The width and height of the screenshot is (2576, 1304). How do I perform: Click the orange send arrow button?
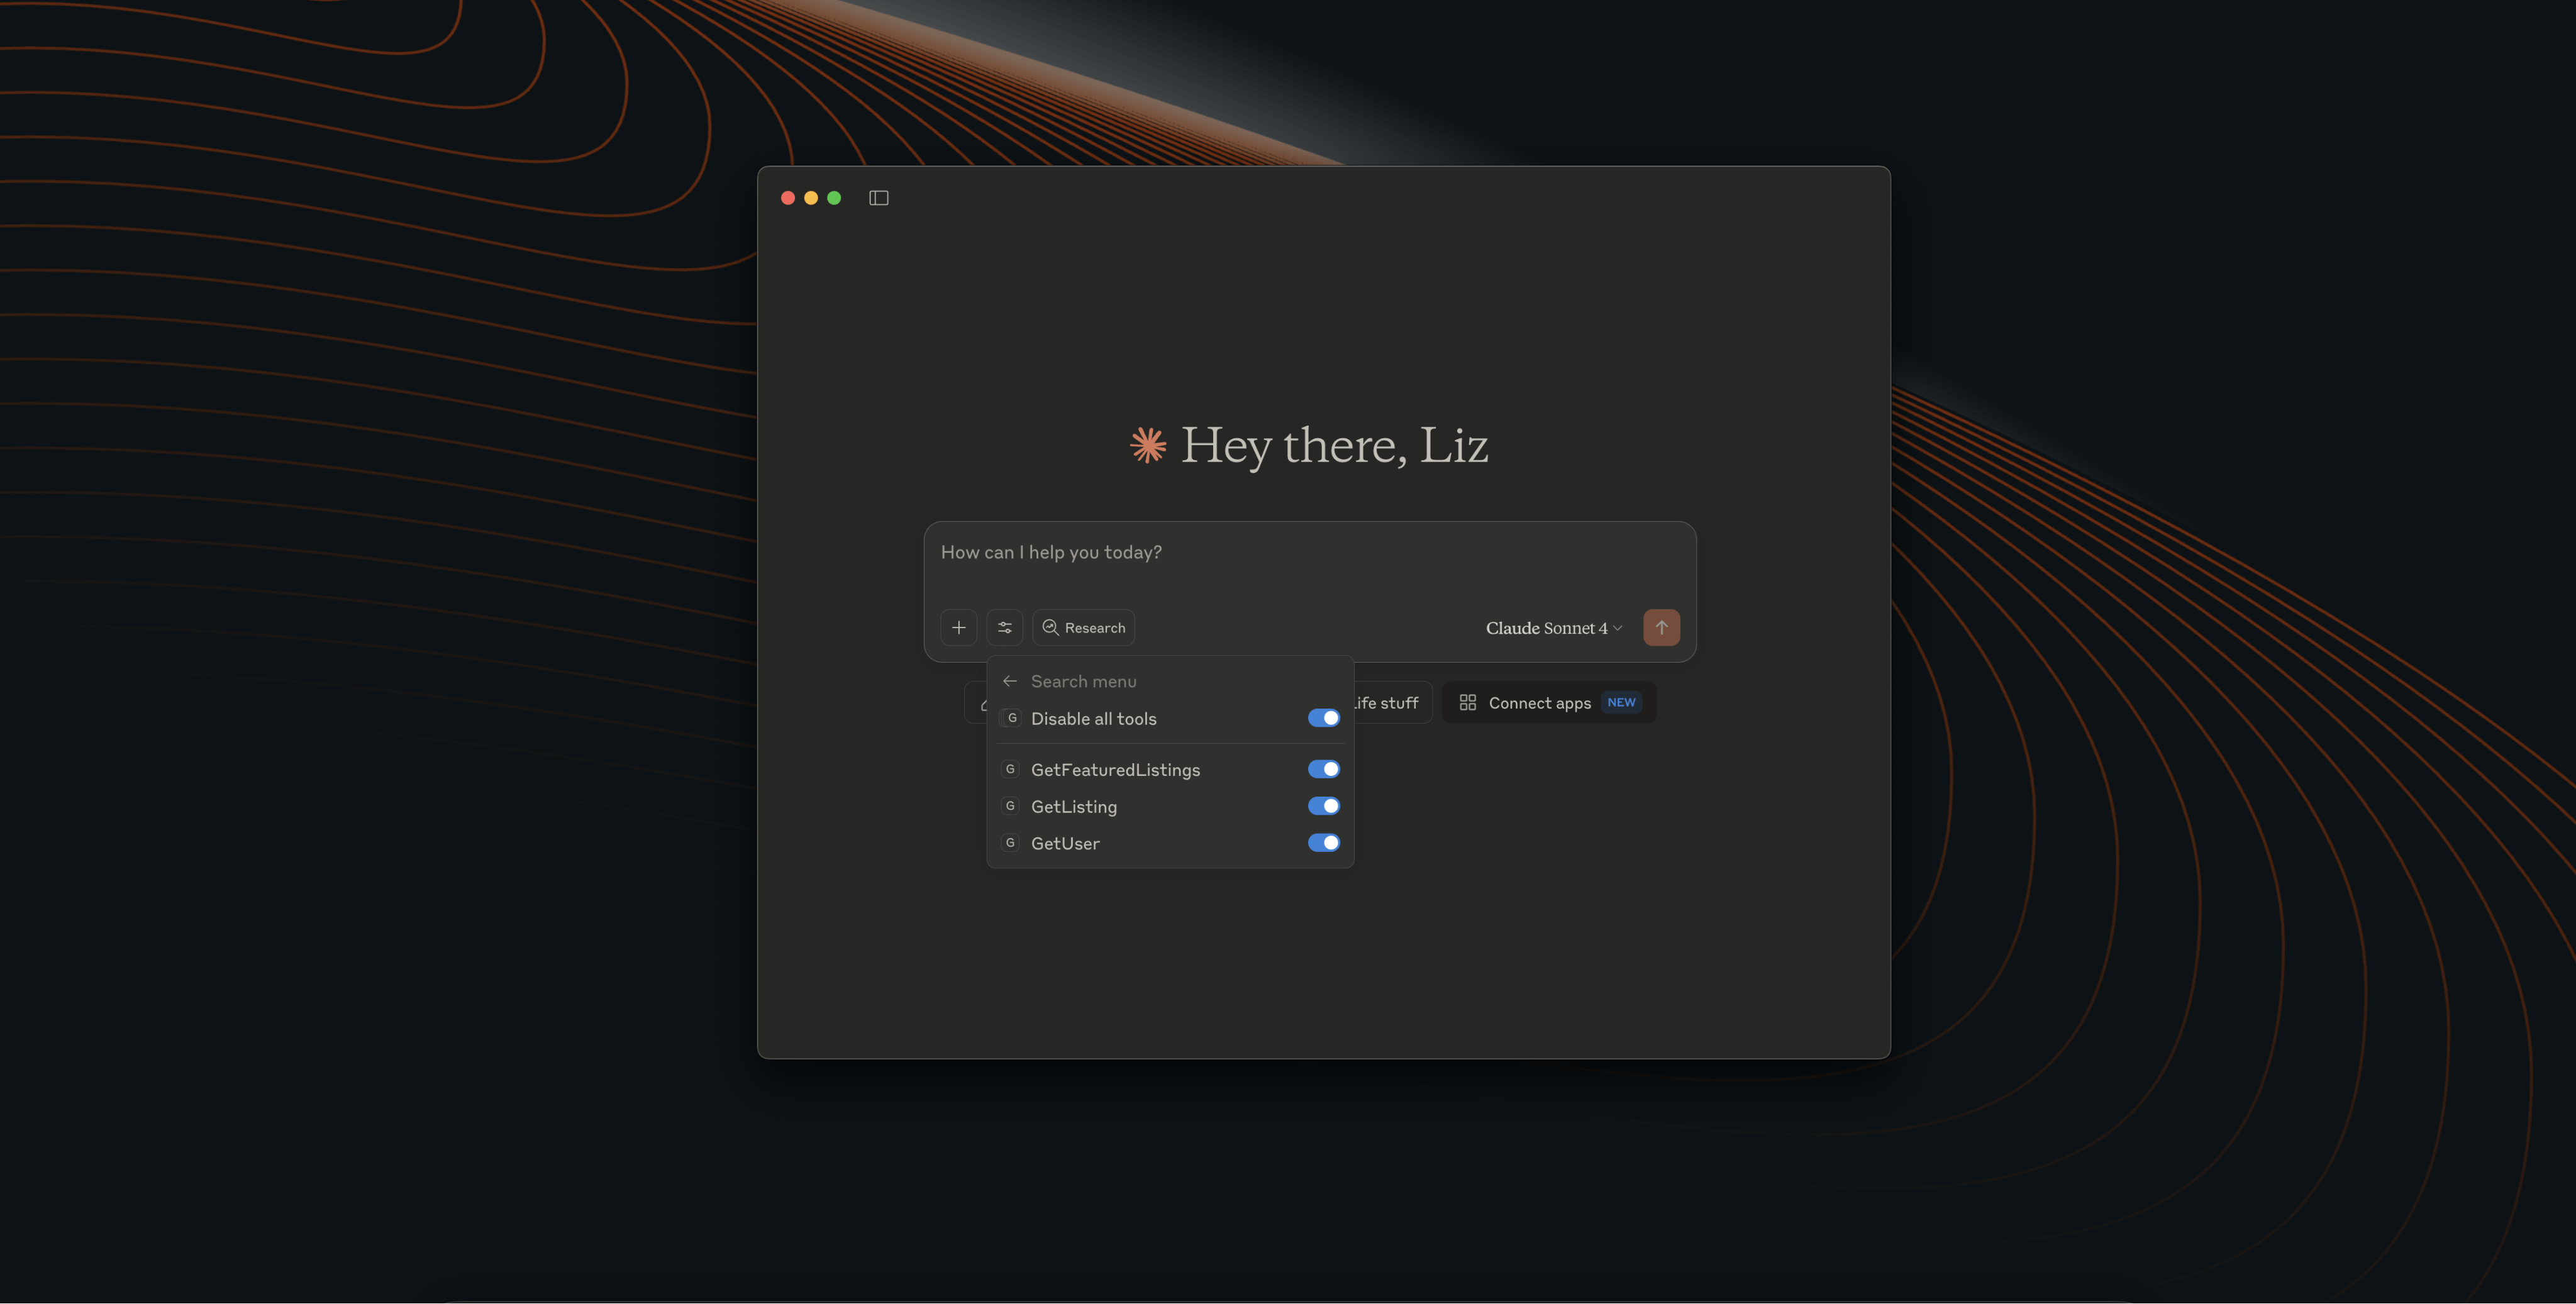[1661, 628]
